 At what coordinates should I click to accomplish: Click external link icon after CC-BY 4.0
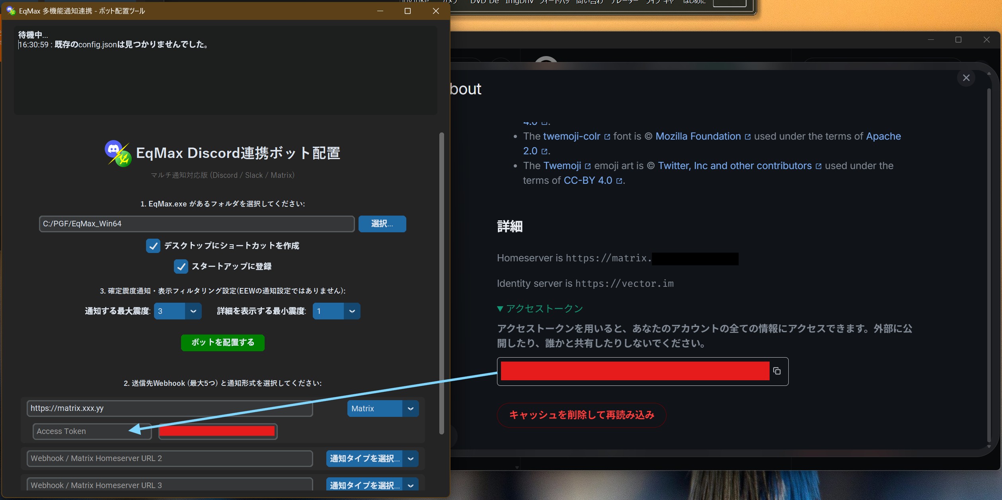click(x=619, y=181)
